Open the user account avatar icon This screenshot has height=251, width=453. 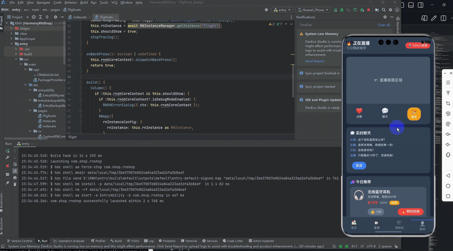coord(397,10)
